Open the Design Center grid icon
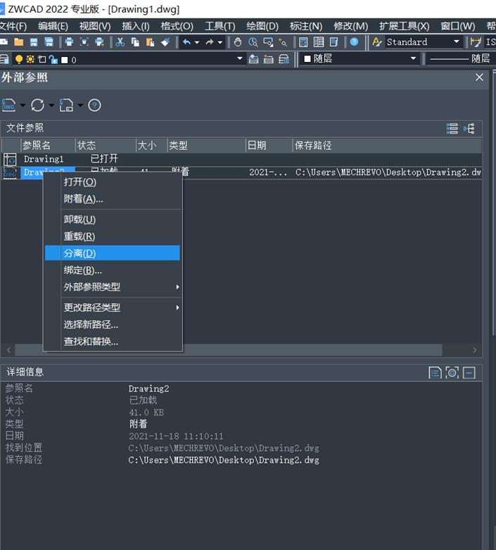Screen dimensions: 496x550 [319, 42]
